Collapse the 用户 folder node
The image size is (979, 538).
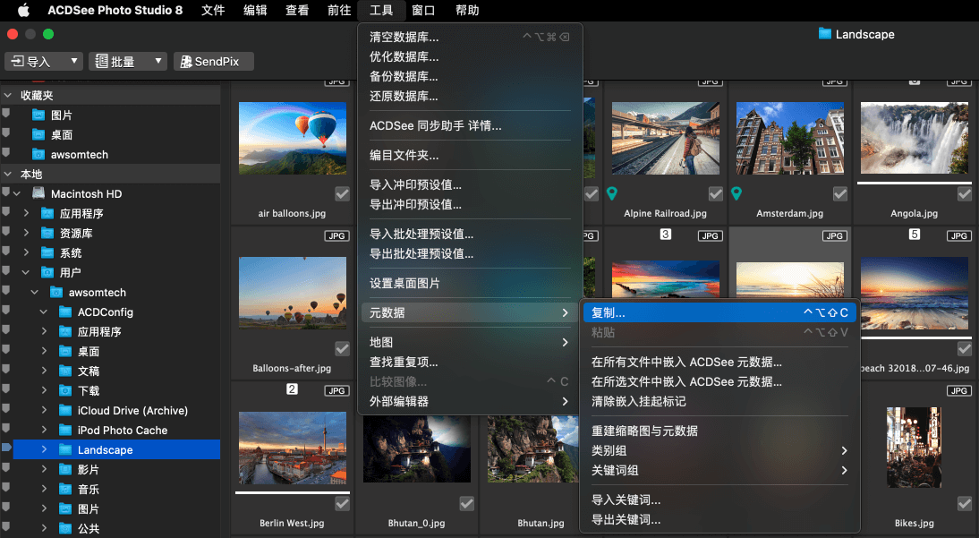[26, 272]
